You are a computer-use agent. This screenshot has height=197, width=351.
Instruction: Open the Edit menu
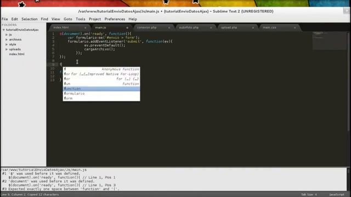coord(15,19)
